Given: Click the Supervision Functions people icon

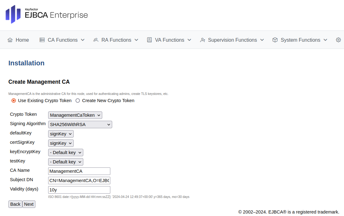Looking at the screenshot, I should [202, 40].
